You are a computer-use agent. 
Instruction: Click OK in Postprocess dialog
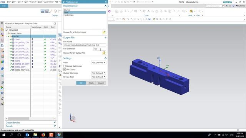tap(81, 83)
